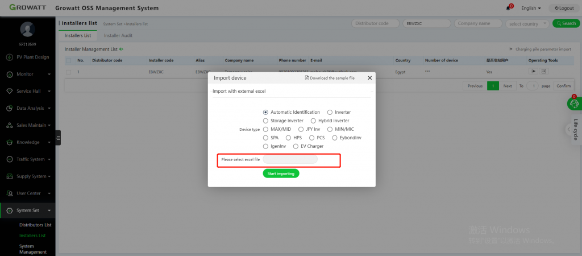Screen dimensions: 582x256
Task: Select the EV Charger device type
Action: [x=296, y=146]
